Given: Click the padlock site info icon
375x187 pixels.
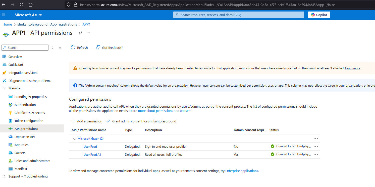Looking at the screenshot, I should tap(76, 5).
